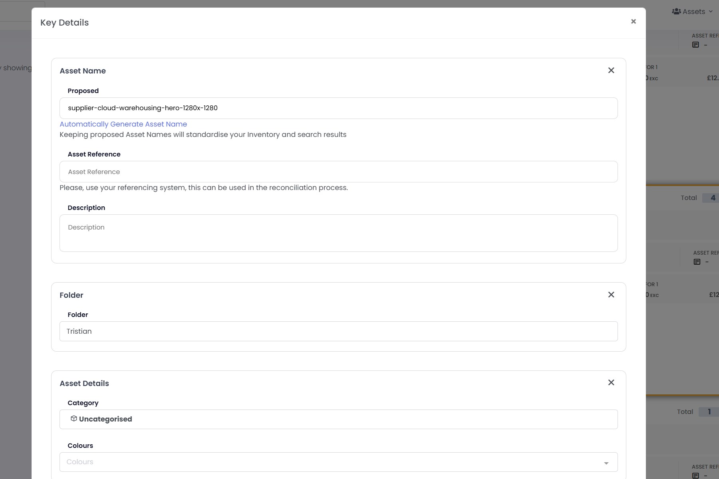Viewport: 719px width, 479px height.
Task: Dismiss the Folder section
Action: 611,295
